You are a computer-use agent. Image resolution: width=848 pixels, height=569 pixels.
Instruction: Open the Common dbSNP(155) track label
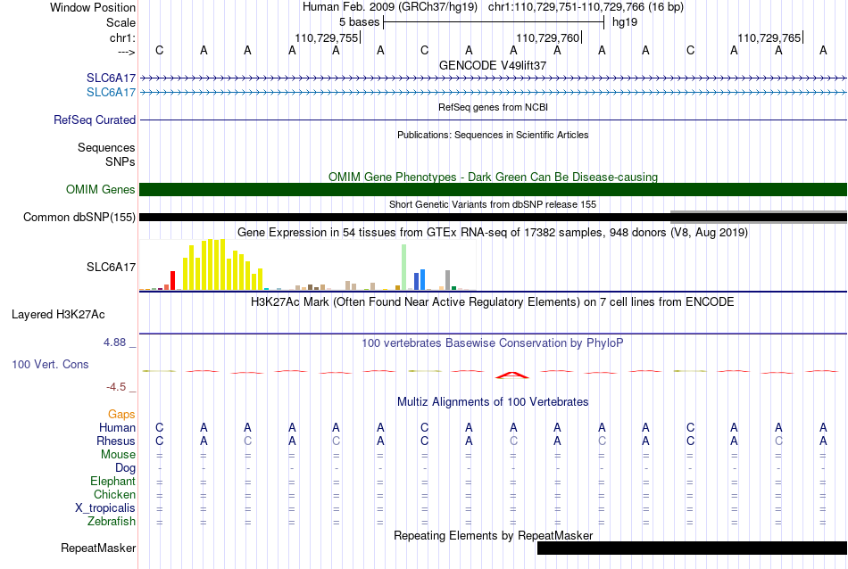coord(79,218)
